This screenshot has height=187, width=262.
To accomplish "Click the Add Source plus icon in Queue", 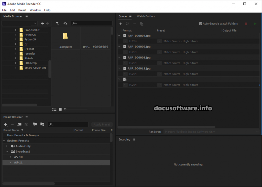I will pos(121,24).
